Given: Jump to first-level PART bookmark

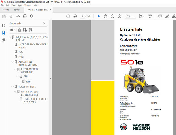Looking at the screenshot, I should (21, 57).
